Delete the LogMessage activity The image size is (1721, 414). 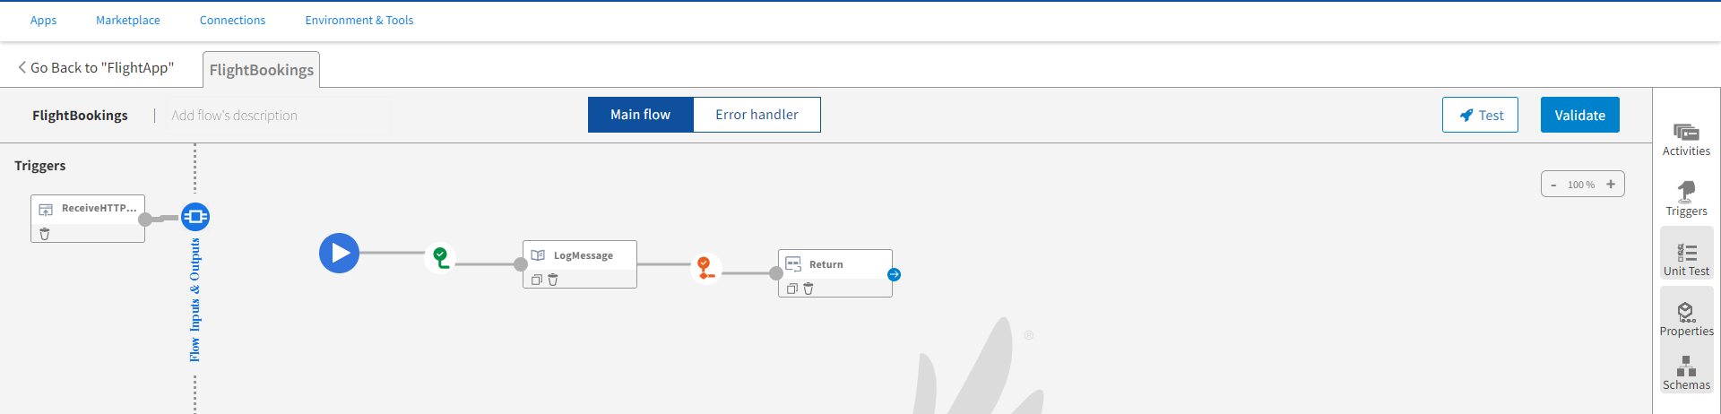tap(553, 280)
